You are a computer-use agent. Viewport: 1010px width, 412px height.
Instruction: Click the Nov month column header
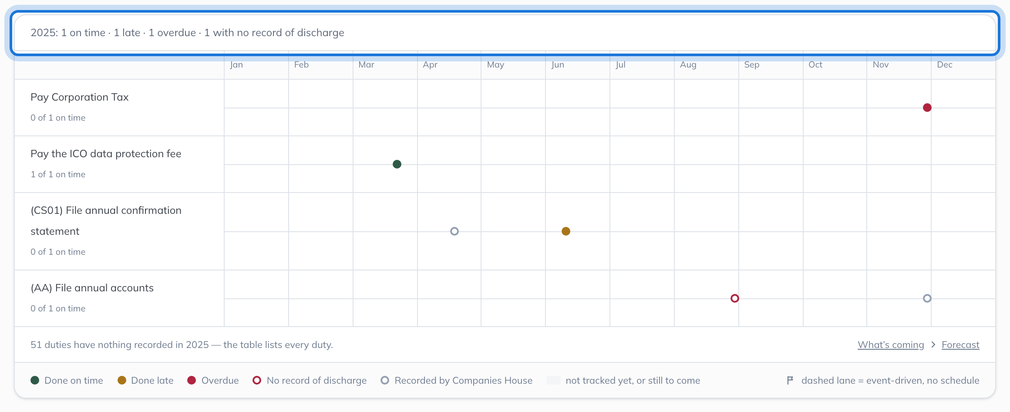click(x=881, y=64)
